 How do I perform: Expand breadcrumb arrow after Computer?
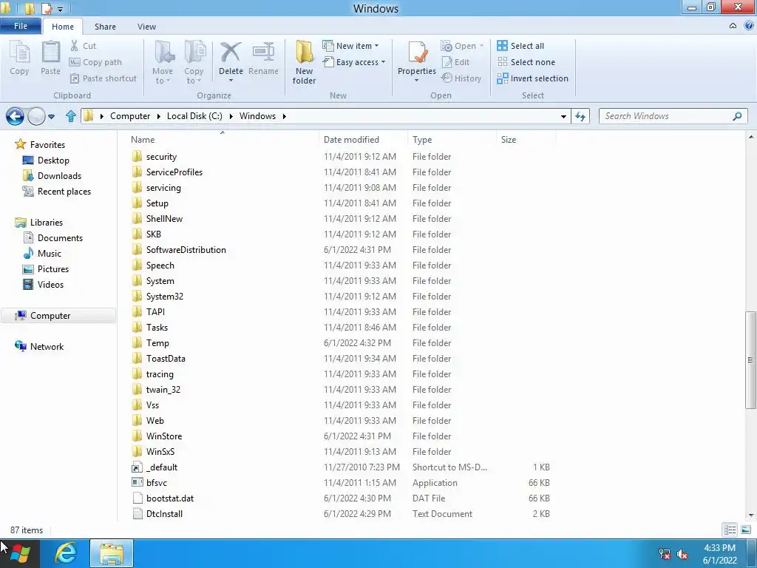(x=158, y=116)
